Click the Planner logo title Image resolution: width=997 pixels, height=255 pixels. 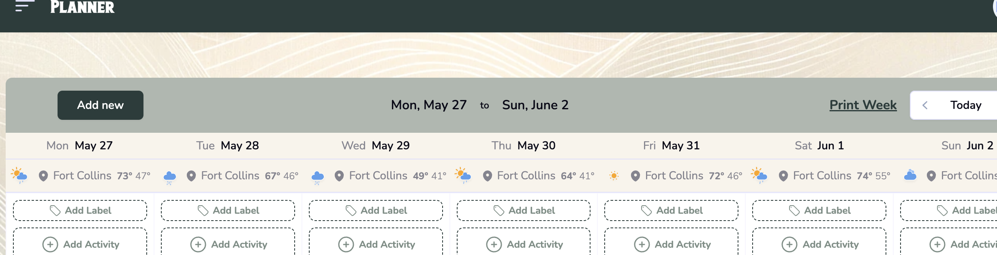82,7
